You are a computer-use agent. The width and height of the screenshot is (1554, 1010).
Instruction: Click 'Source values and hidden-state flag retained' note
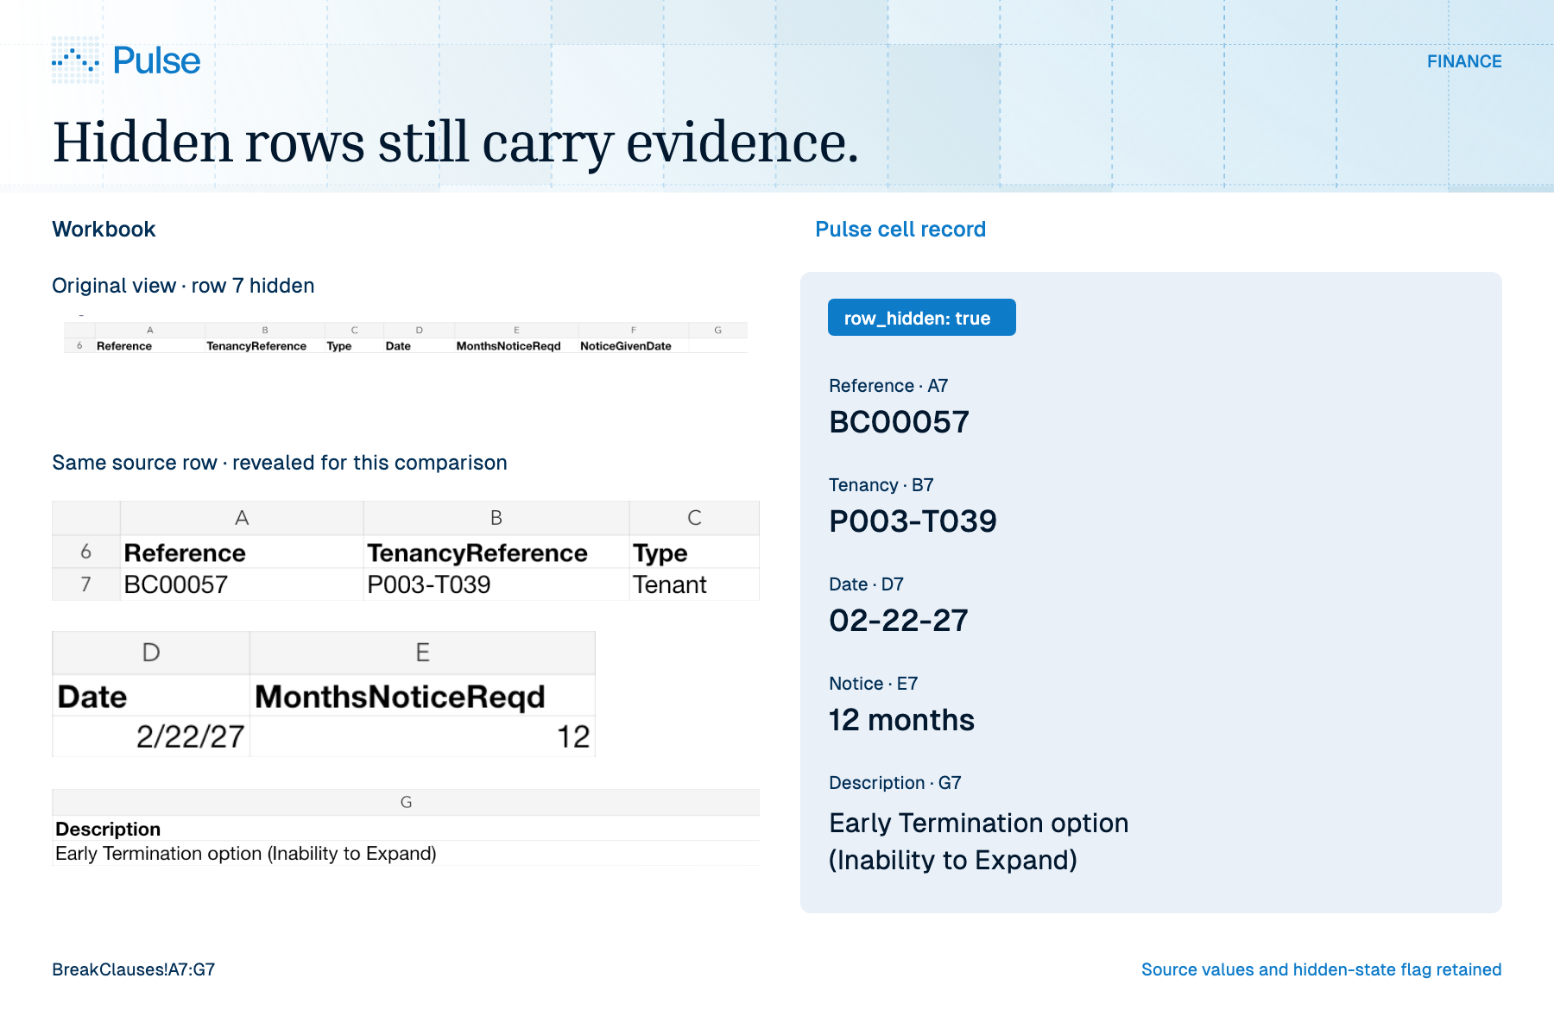(x=1321, y=969)
